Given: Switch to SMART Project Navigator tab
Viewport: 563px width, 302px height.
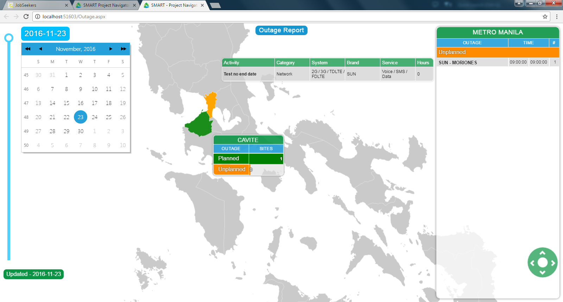Looking at the screenshot, I should [x=106, y=5].
